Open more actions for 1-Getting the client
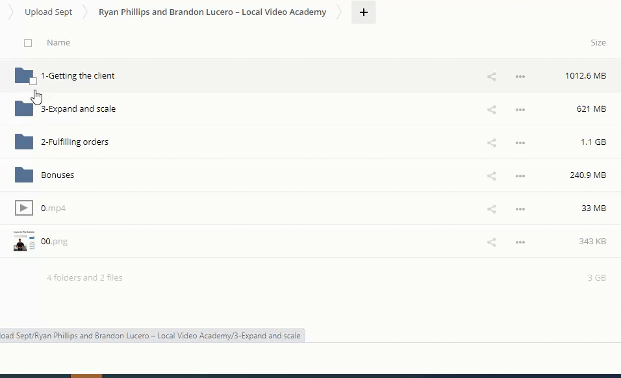Screen dimensions: 621x378 (520, 77)
